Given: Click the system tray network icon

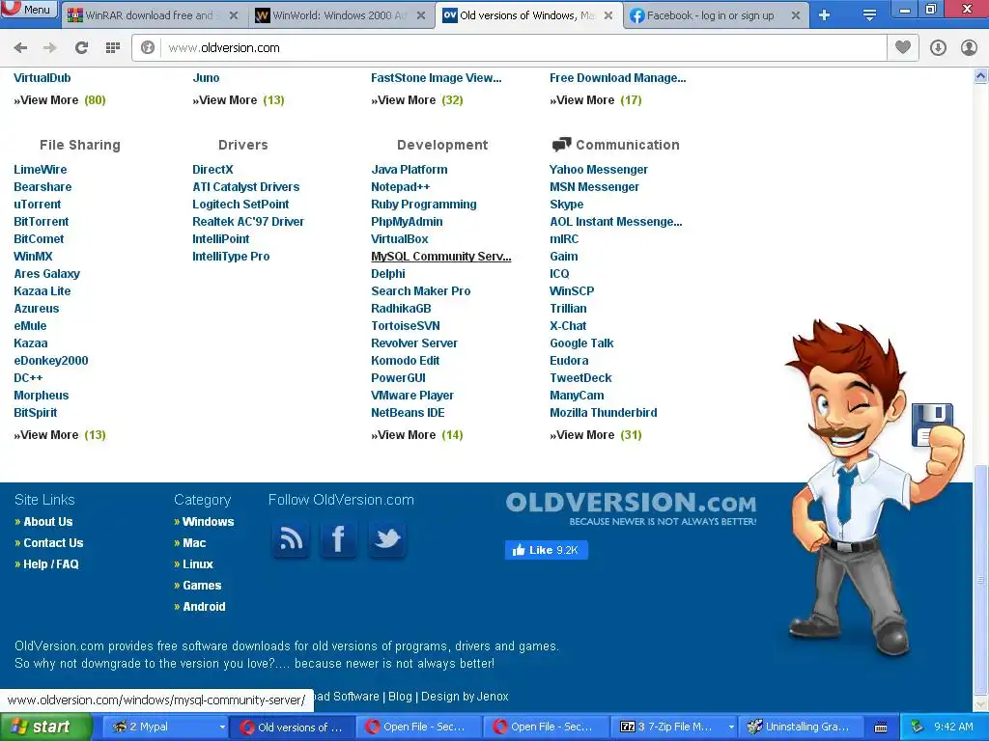Looking at the screenshot, I should click(918, 727).
